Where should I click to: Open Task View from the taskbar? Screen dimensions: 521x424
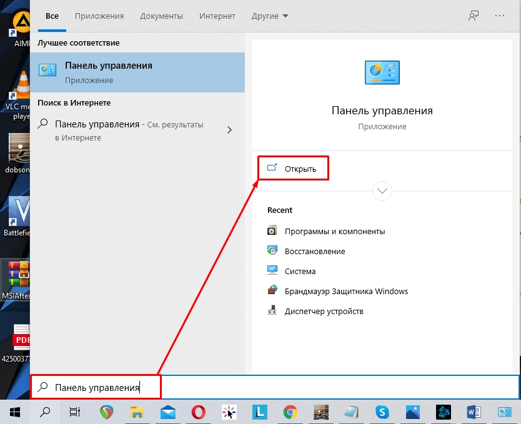click(x=75, y=412)
